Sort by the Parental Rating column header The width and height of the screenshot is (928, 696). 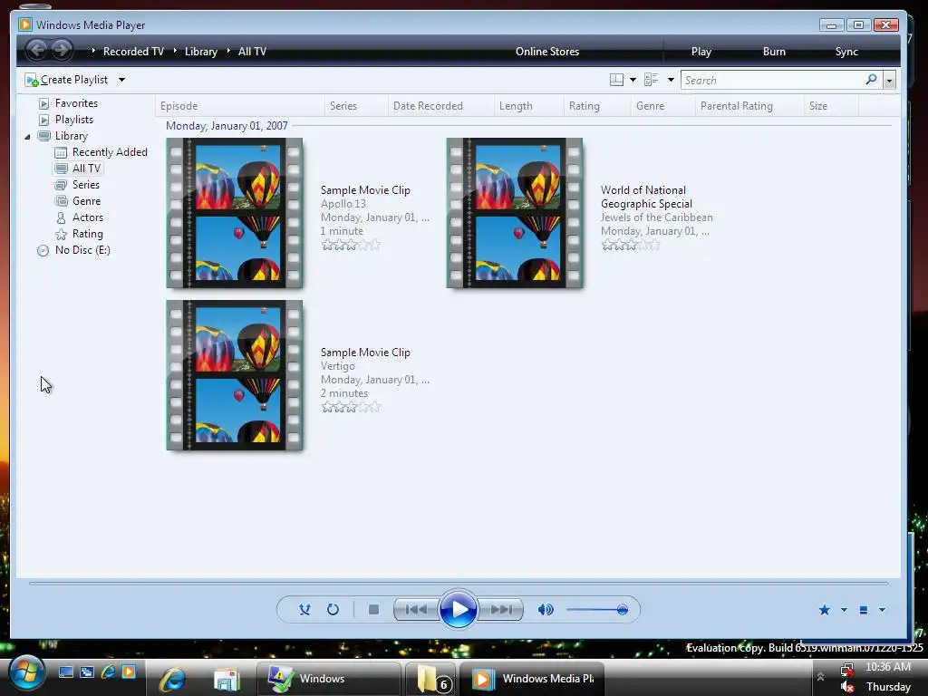(749, 106)
